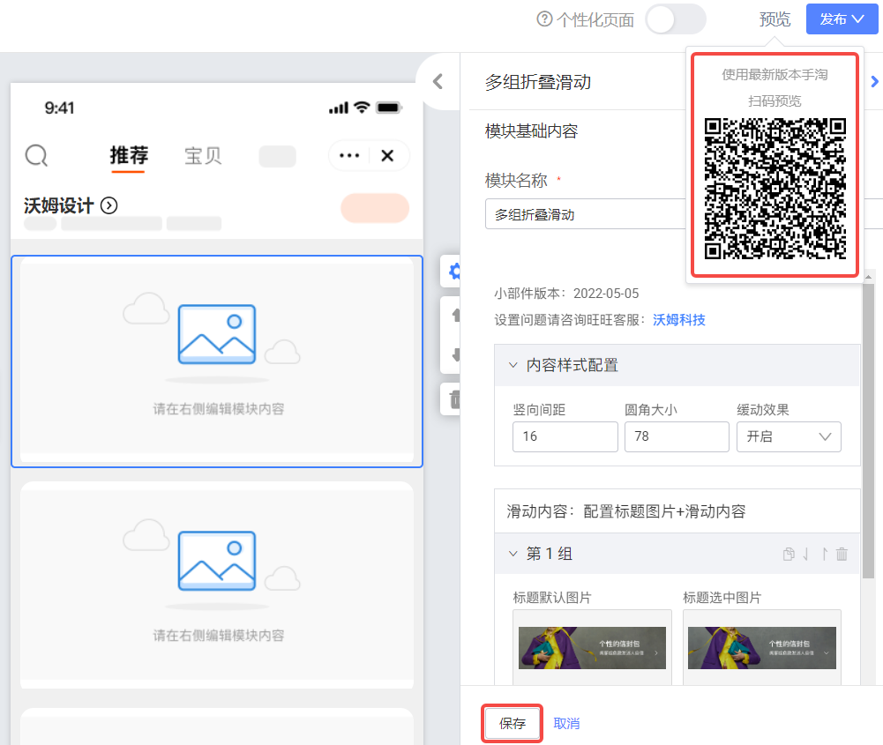Open the 预览 preview option

(x=774, y=19)
